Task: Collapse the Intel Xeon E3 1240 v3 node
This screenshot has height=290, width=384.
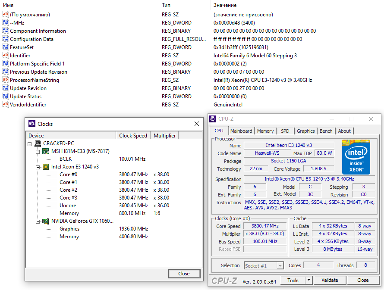Action: coord(38,167)
